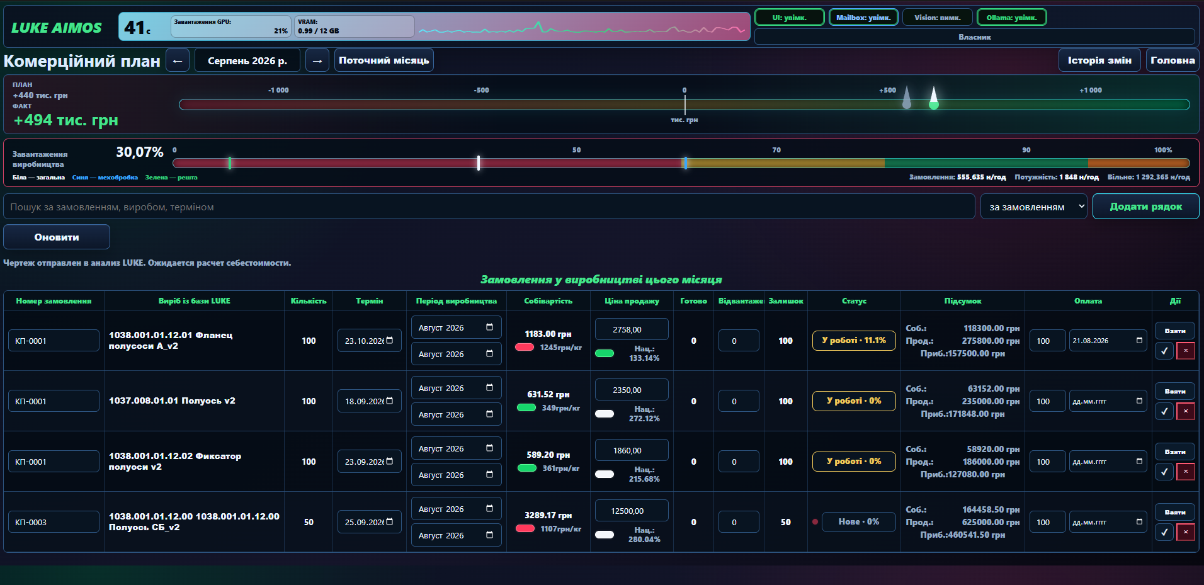Select the UI status indicator
This screenshot has height=585, width=1204.
point(790,18)
